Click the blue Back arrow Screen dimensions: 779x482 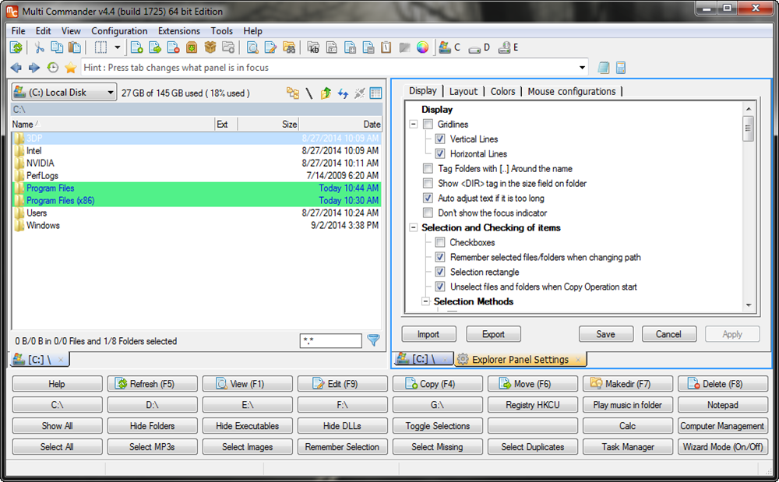pos(16,68)
